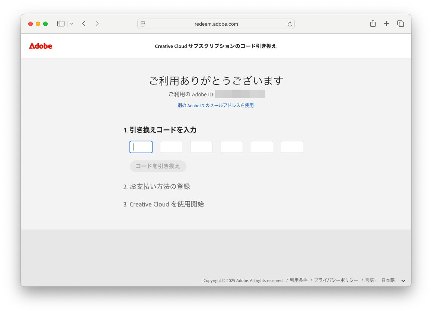The image size is (432, 314).
Task: Click the Adobe logo in header
Action: point(41,46)
